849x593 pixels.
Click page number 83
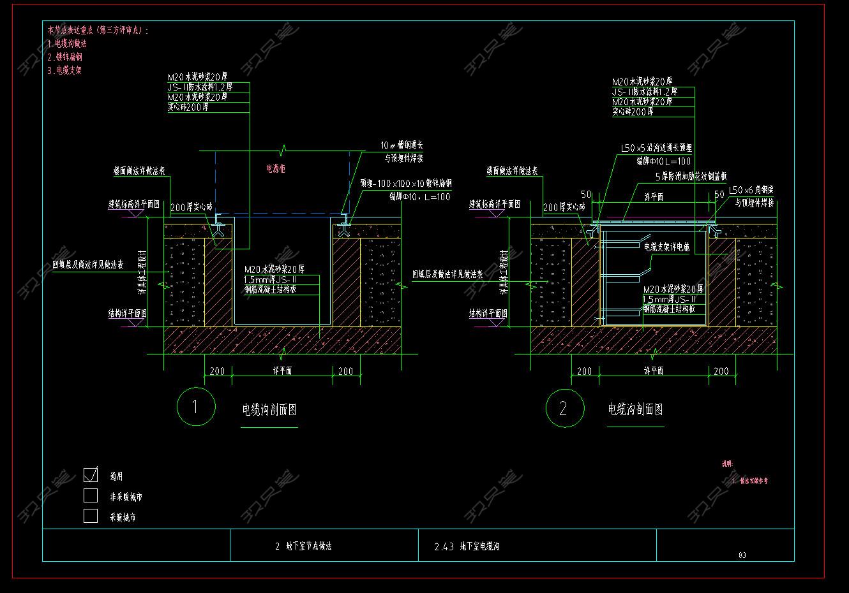pyautogui.click(x=742, y=555)
